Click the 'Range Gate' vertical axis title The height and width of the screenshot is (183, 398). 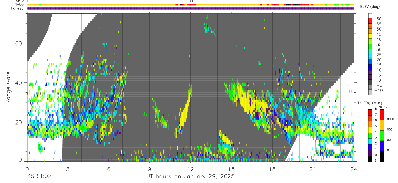tap(9, 88)
